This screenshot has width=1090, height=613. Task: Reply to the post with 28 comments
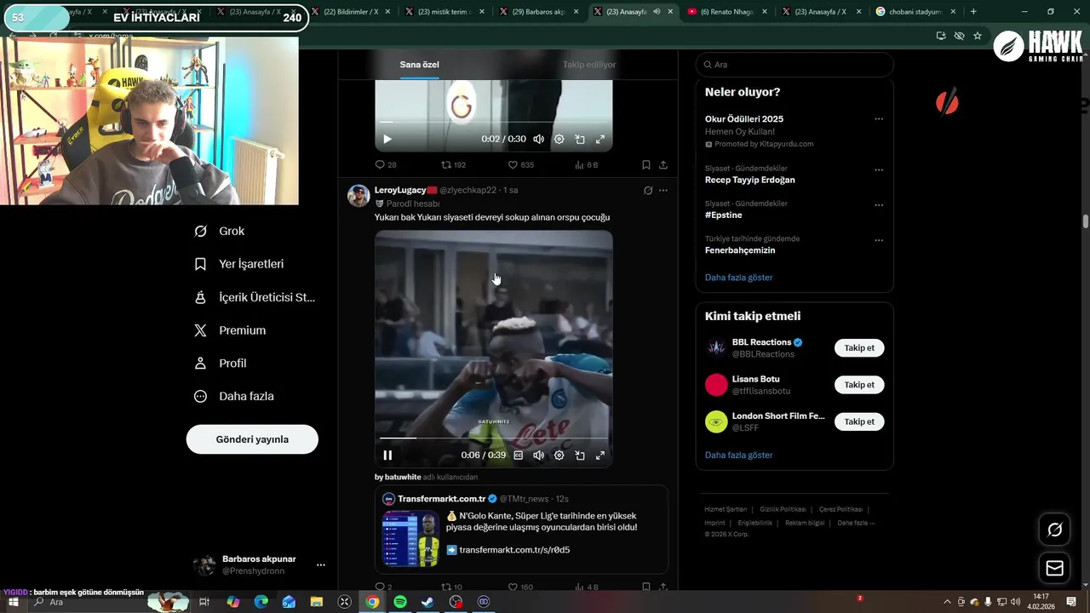click(x=386, y=164)
